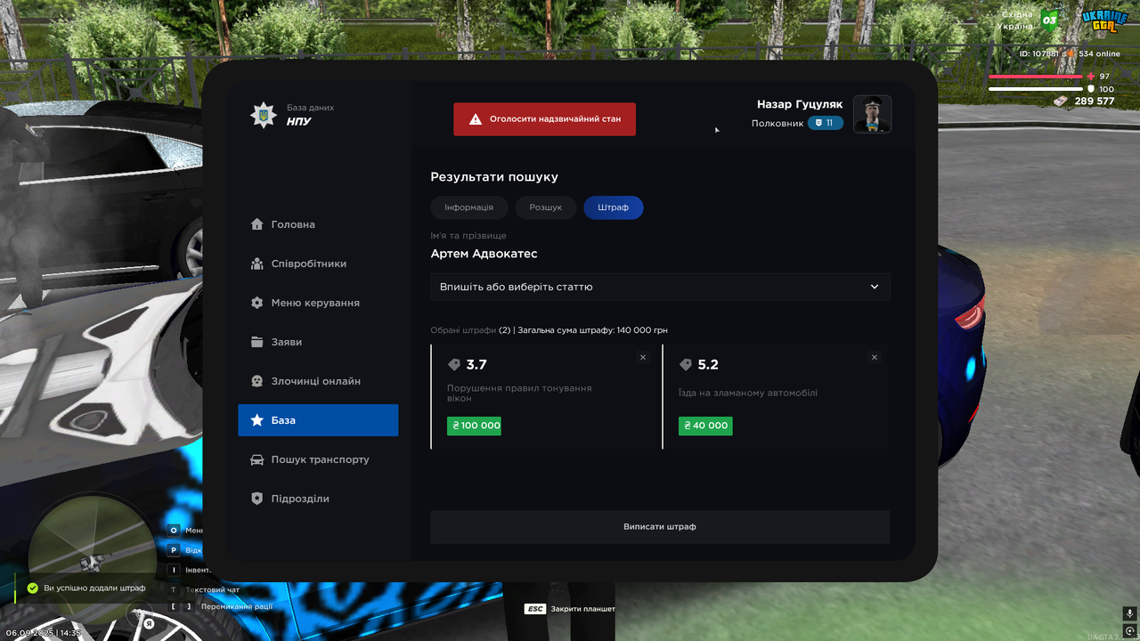Screen dimensions: 1140x641
Task: Click the cash stack money icon
Action: pos(1061,101)
